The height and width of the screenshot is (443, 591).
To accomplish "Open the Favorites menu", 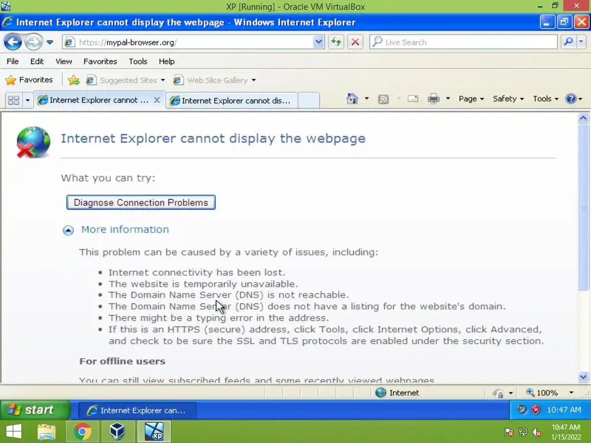I will [100, 61].
